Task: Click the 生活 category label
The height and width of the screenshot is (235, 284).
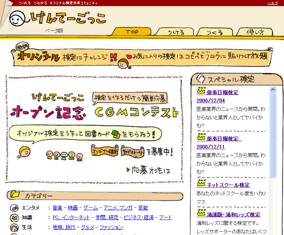Action: click(27, 227)
